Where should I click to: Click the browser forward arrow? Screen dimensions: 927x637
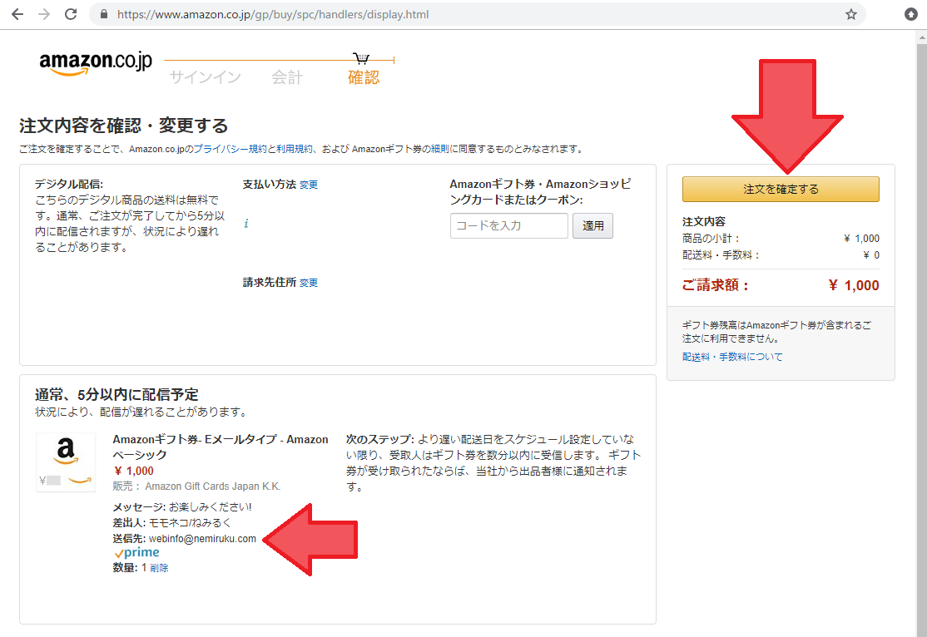44,14
